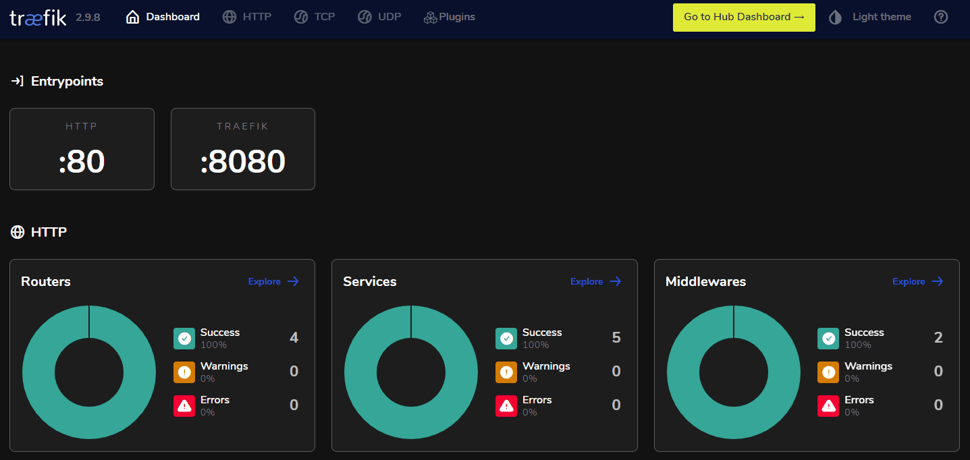This screenshot has height=460, width=970.
Task: Go to the TCP tab
Action: click(315, 18)
